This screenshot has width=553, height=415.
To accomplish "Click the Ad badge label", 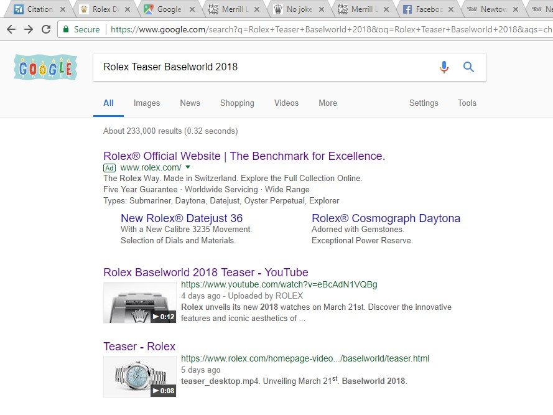I will pyautogui.click(x=109, y=168).
